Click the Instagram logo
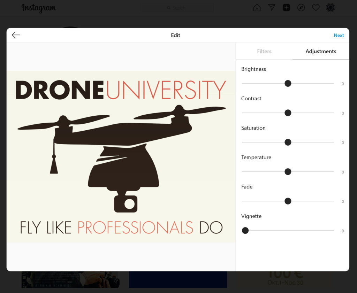 [38, 8]
